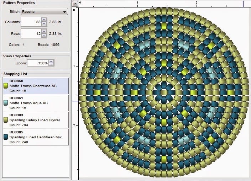The width and height of the screenshot is (251, 181).
Task: Decrease Zoom with the down arrow
Action: [x=51, y=64]
